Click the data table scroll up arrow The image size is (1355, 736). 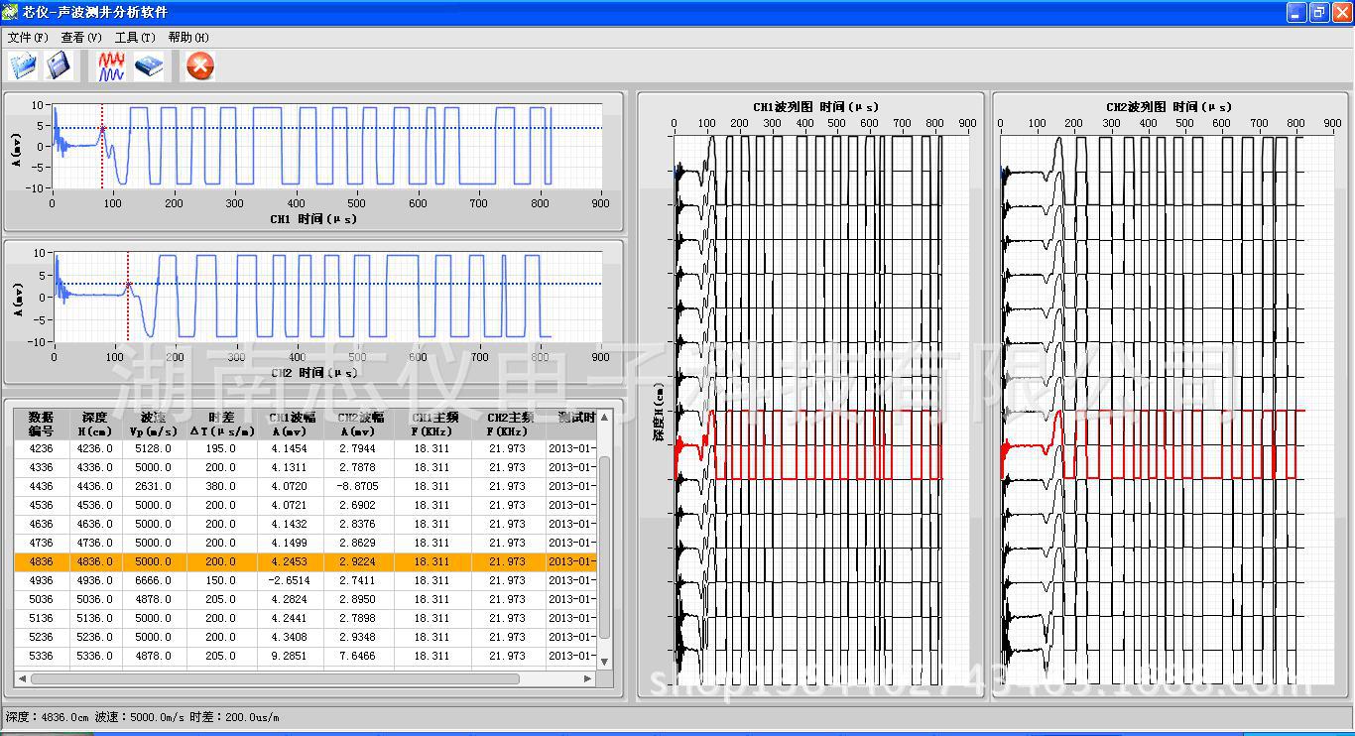[604, 417]
